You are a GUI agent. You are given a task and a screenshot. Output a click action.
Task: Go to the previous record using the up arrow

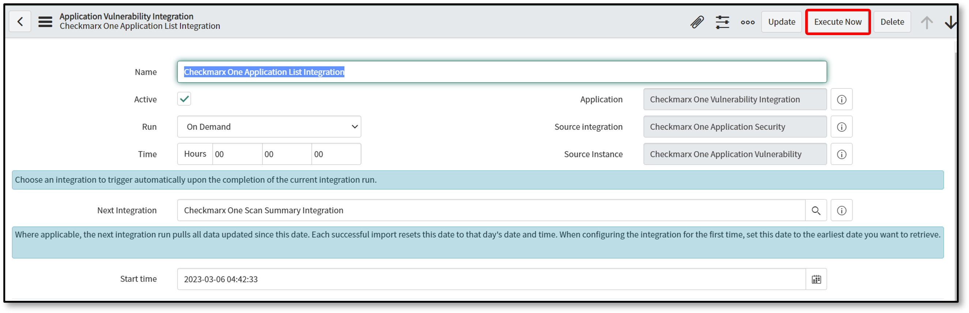(927, 22)
